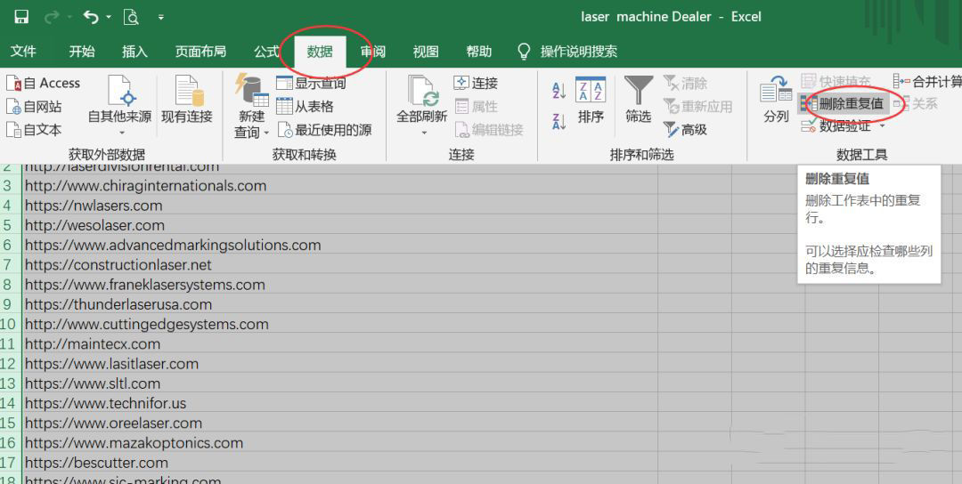Select cell with https://www.technifor.us

pos(340,403)
